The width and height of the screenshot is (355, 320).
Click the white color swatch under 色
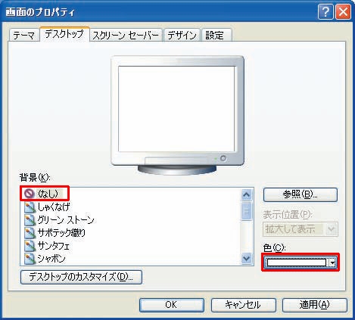pos(297,263)
